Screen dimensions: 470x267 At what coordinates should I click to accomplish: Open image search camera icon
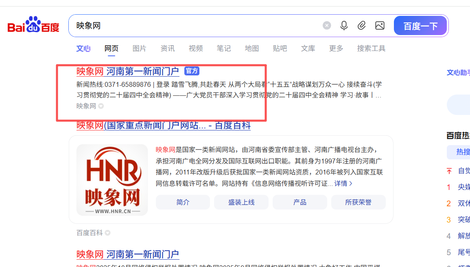pos(380,26)
